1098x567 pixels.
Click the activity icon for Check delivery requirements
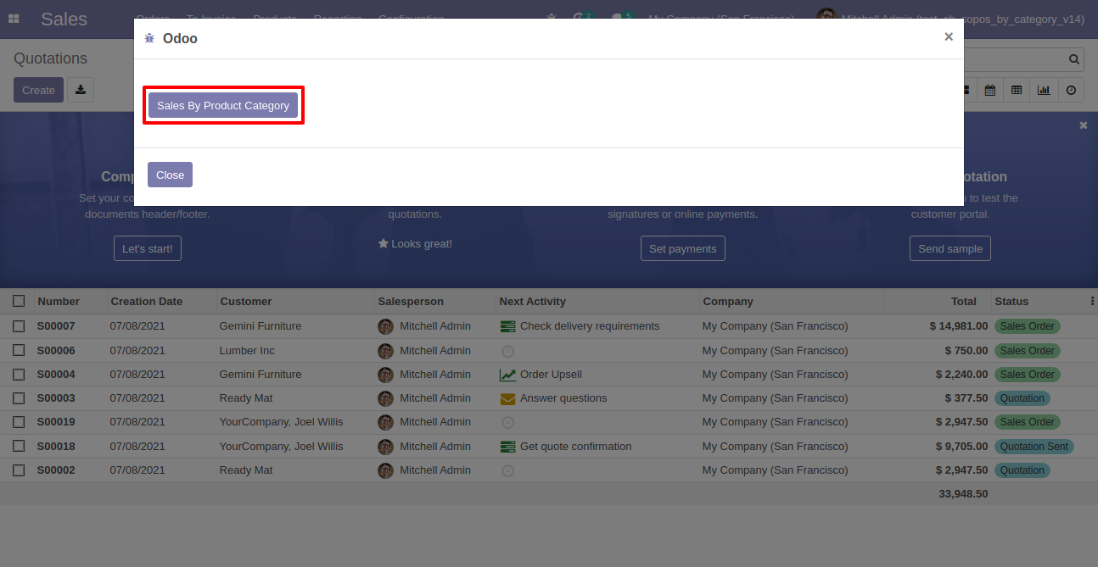508,326
